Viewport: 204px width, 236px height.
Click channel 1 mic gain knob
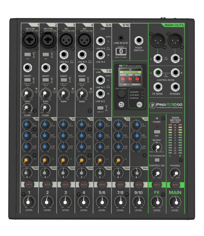(x=27, y=94)
